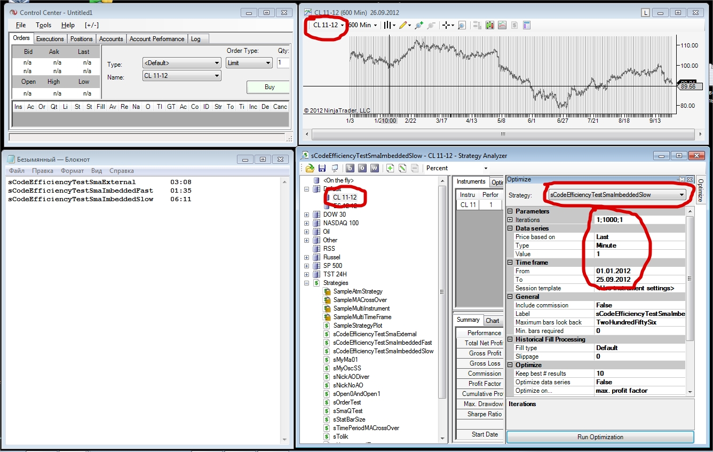Click the optimize 'o' toolbar button

tap(362, 168)
